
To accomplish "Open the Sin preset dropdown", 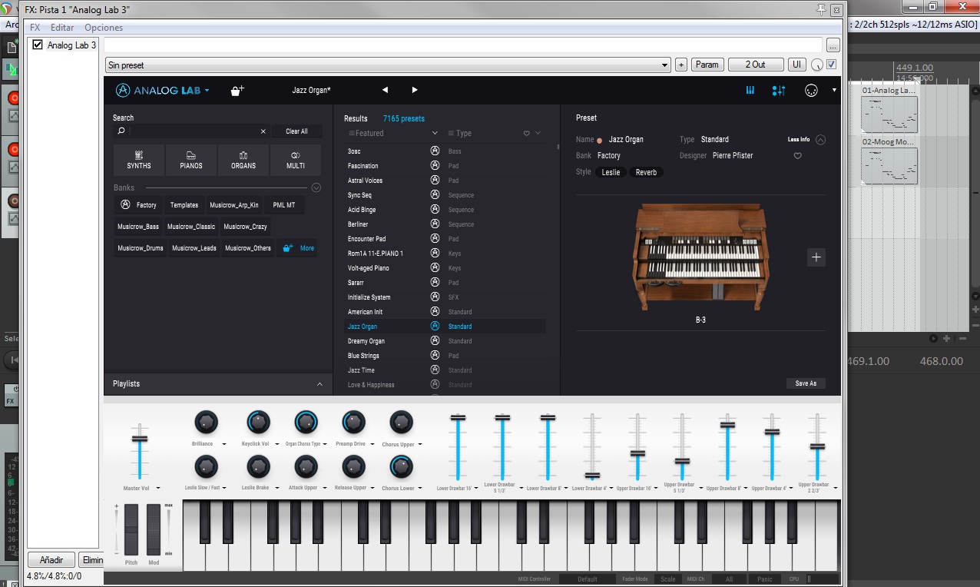I will pyautogui.click(x=388, y=65).
